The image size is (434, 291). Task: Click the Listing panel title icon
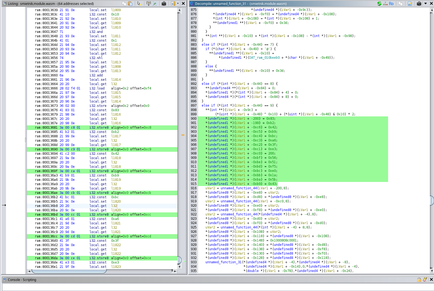coord(5,4)
